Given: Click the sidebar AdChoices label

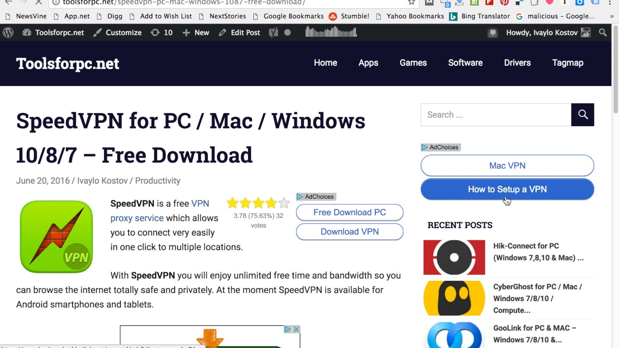Looking at the screenshot, I should coord(441,147).
